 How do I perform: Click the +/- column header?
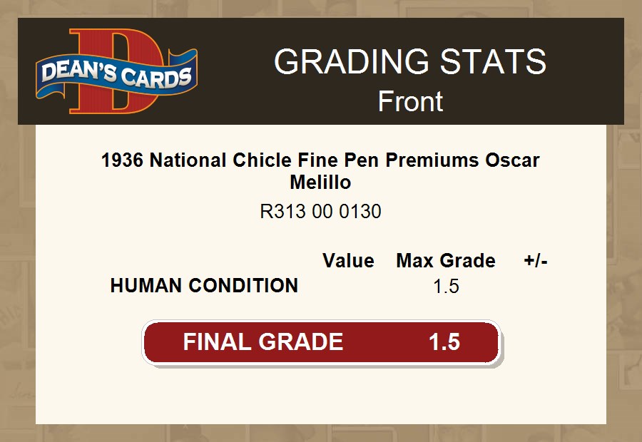click(x=536, y=261)
